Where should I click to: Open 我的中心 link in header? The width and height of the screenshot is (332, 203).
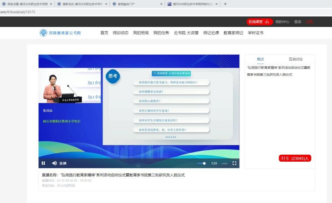click(282, 22)
